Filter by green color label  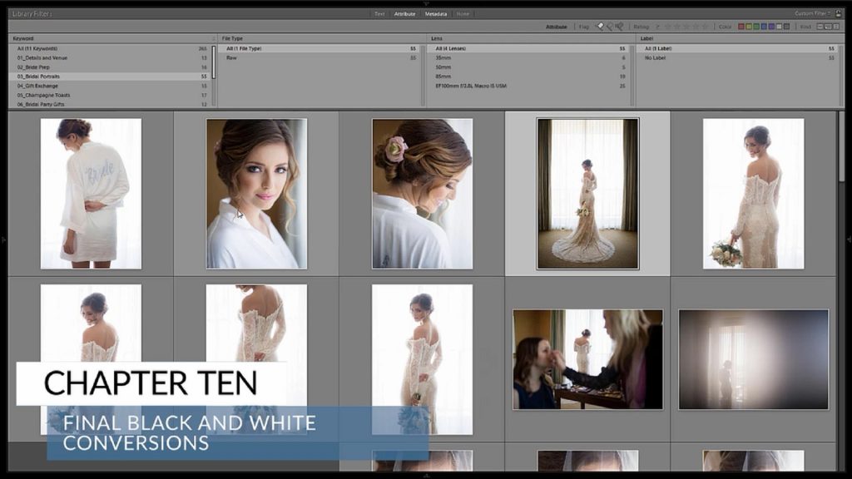click(755, 27)
